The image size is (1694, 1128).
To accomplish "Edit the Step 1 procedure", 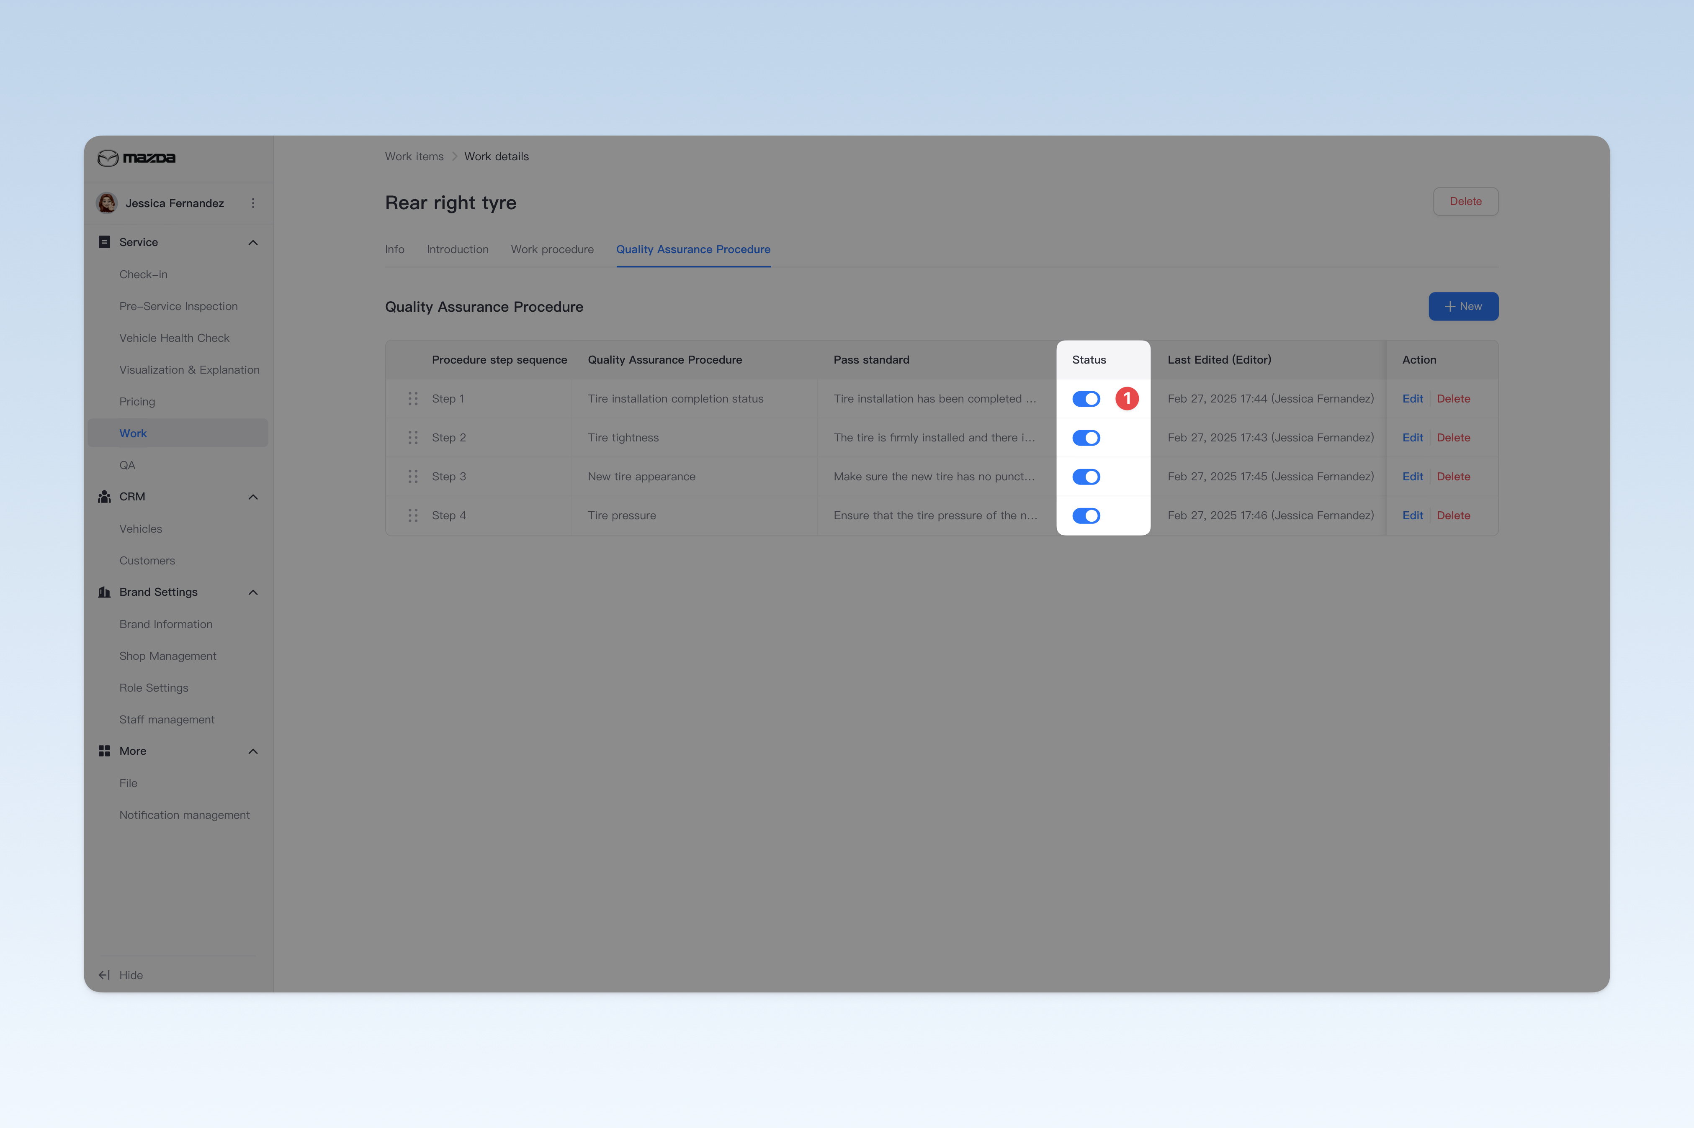I will click(1412, 399).
